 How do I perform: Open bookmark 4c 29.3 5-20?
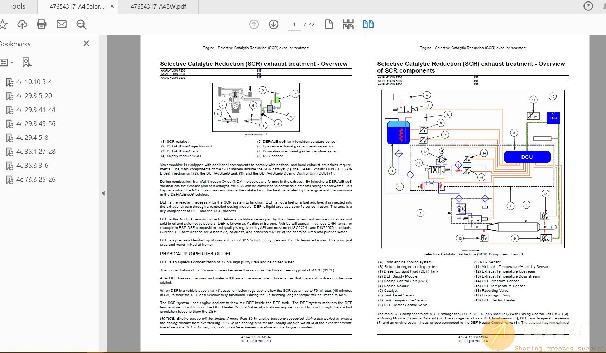coord(34,96)
